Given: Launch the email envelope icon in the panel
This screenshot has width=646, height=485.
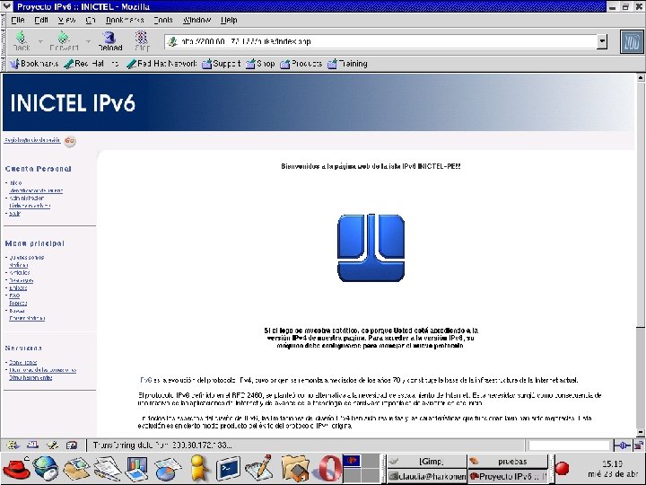Looking at the screenshot, I should coord(75,469).
